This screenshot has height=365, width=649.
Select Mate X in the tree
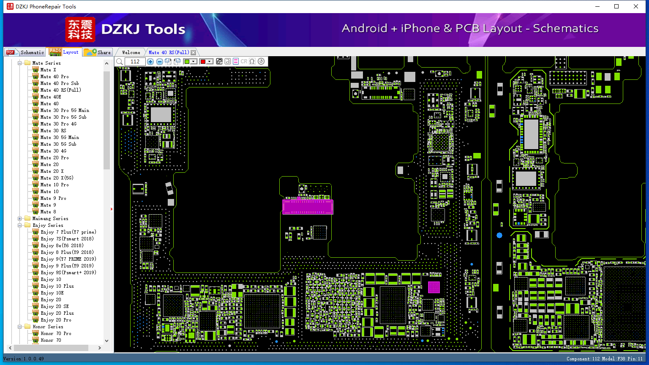pos(48,70)
